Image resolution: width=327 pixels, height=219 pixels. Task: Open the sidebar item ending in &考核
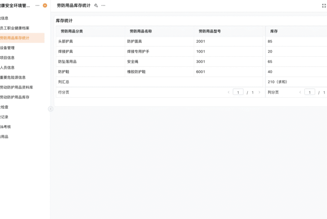pos(5,127)
